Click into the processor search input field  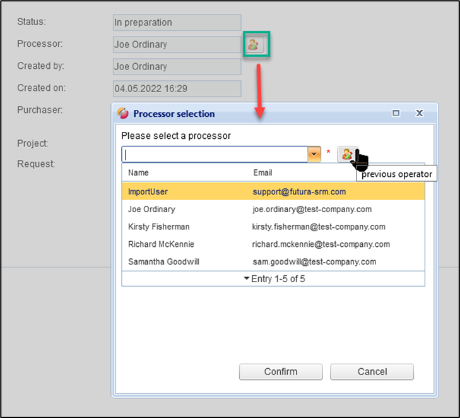click(215, 155)
